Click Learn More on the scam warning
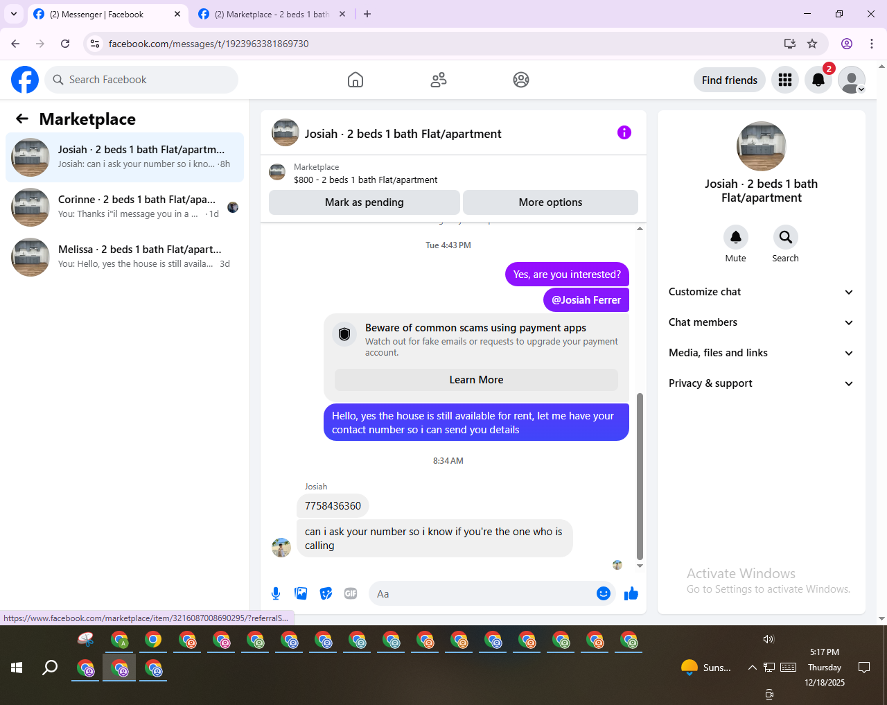 (x=476, y=380)
